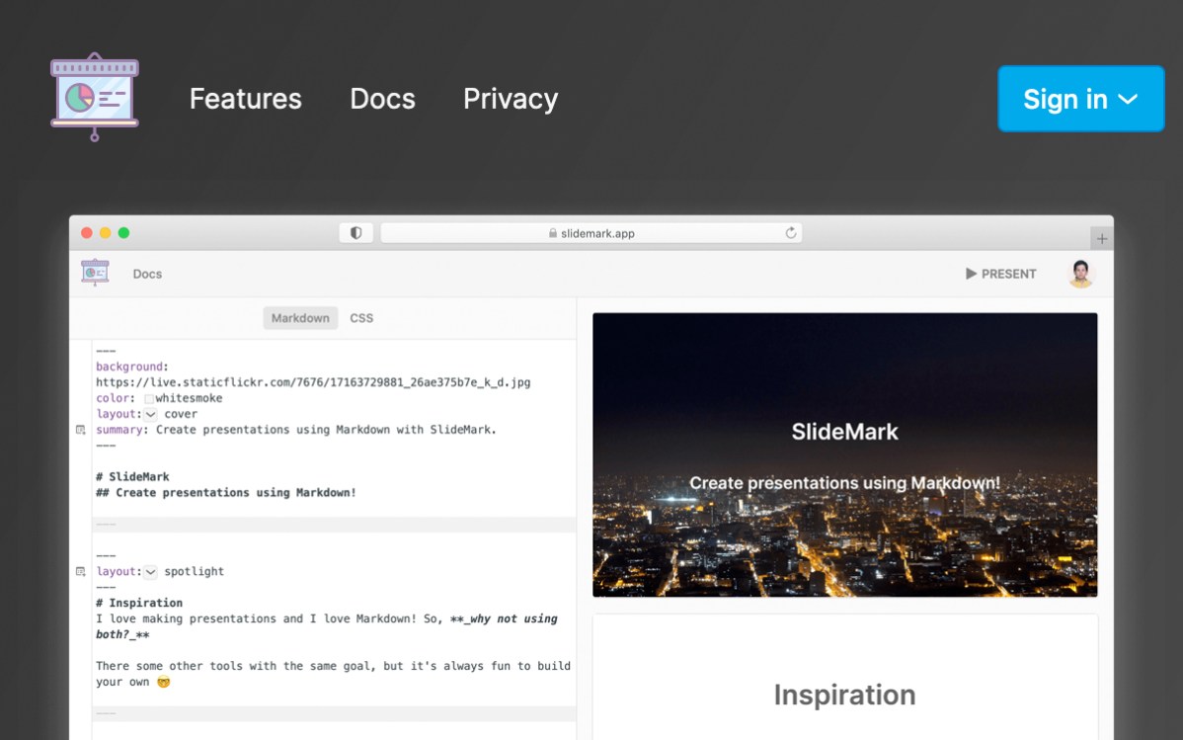
Task: Click the Sign in button
Action: 1081,99
